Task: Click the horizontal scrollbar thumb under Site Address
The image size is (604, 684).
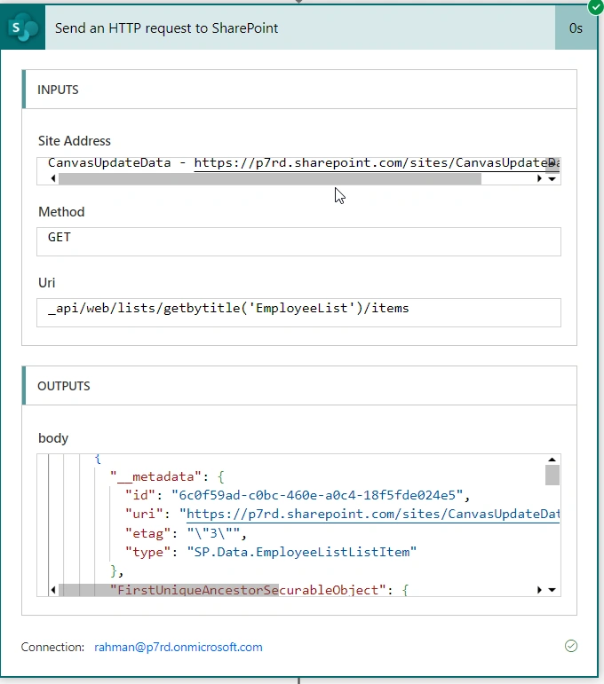Action: tap(270, 179)
